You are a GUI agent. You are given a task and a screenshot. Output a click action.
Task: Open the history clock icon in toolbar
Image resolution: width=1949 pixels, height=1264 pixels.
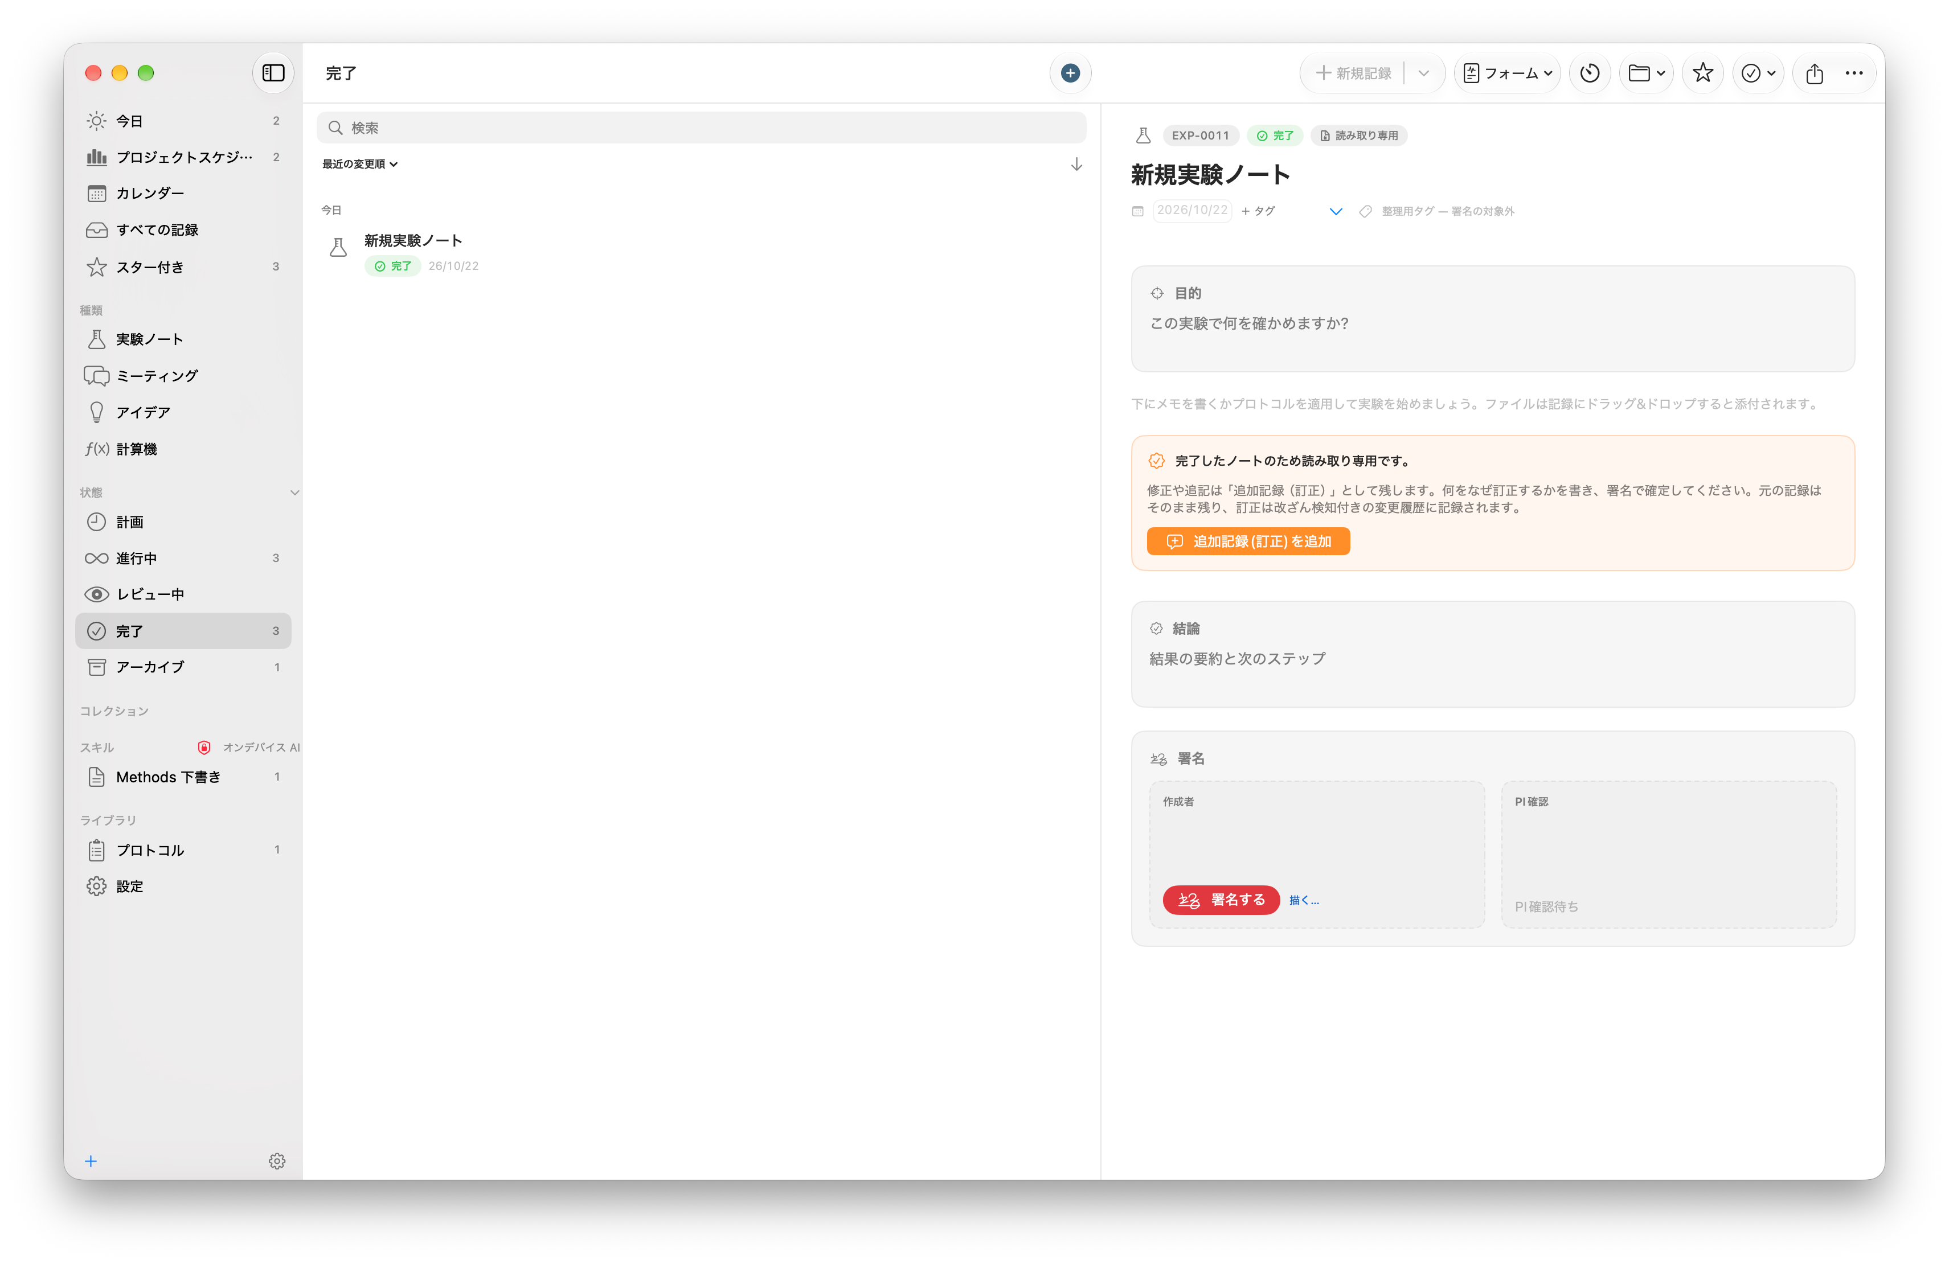point(1590,73)
